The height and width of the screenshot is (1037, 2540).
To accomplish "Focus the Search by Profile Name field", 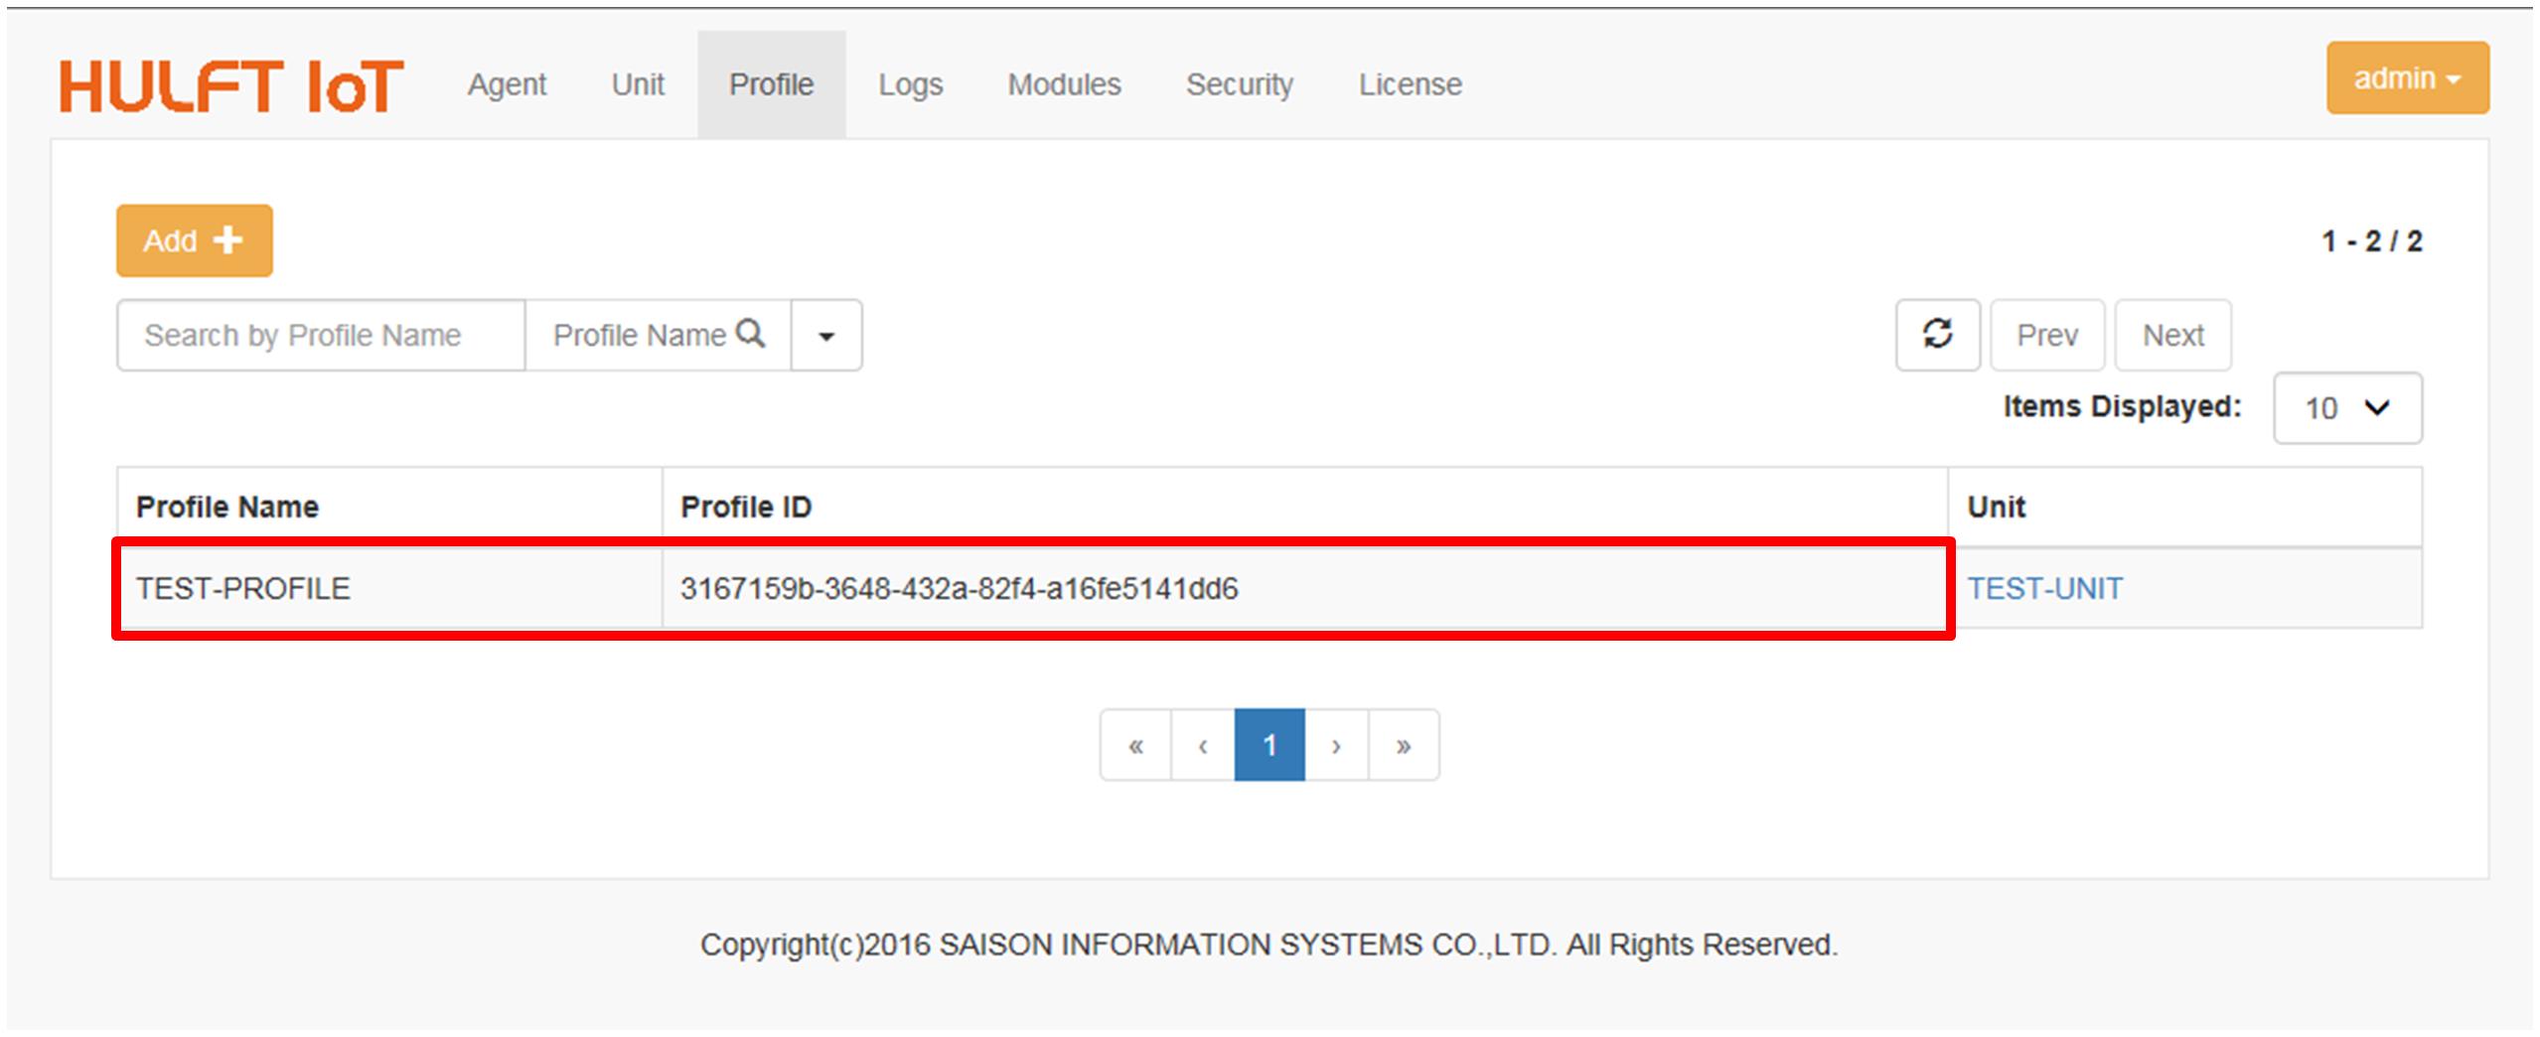I will [x=321, y=336].
